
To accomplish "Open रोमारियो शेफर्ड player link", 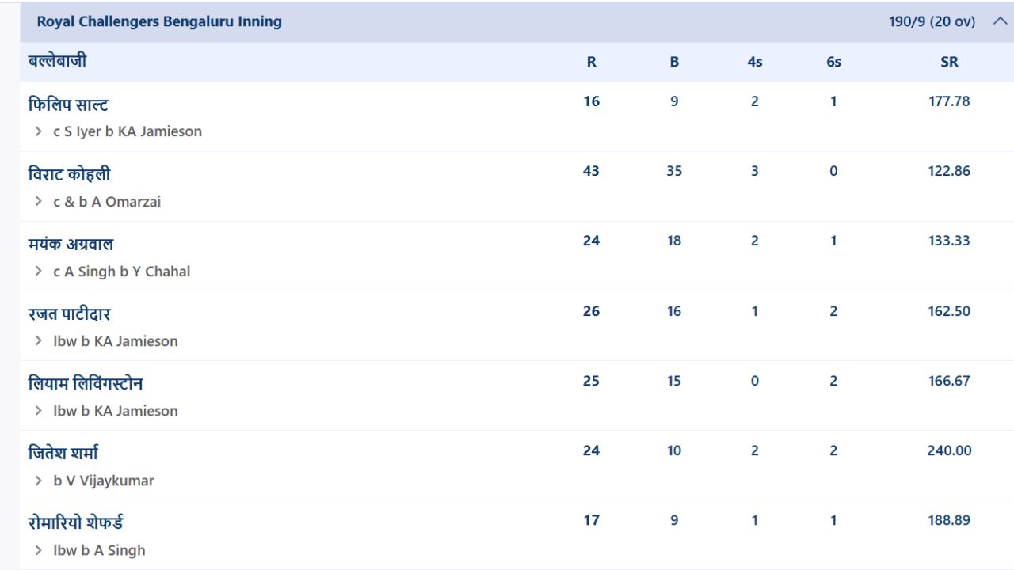I will (75, 522).
